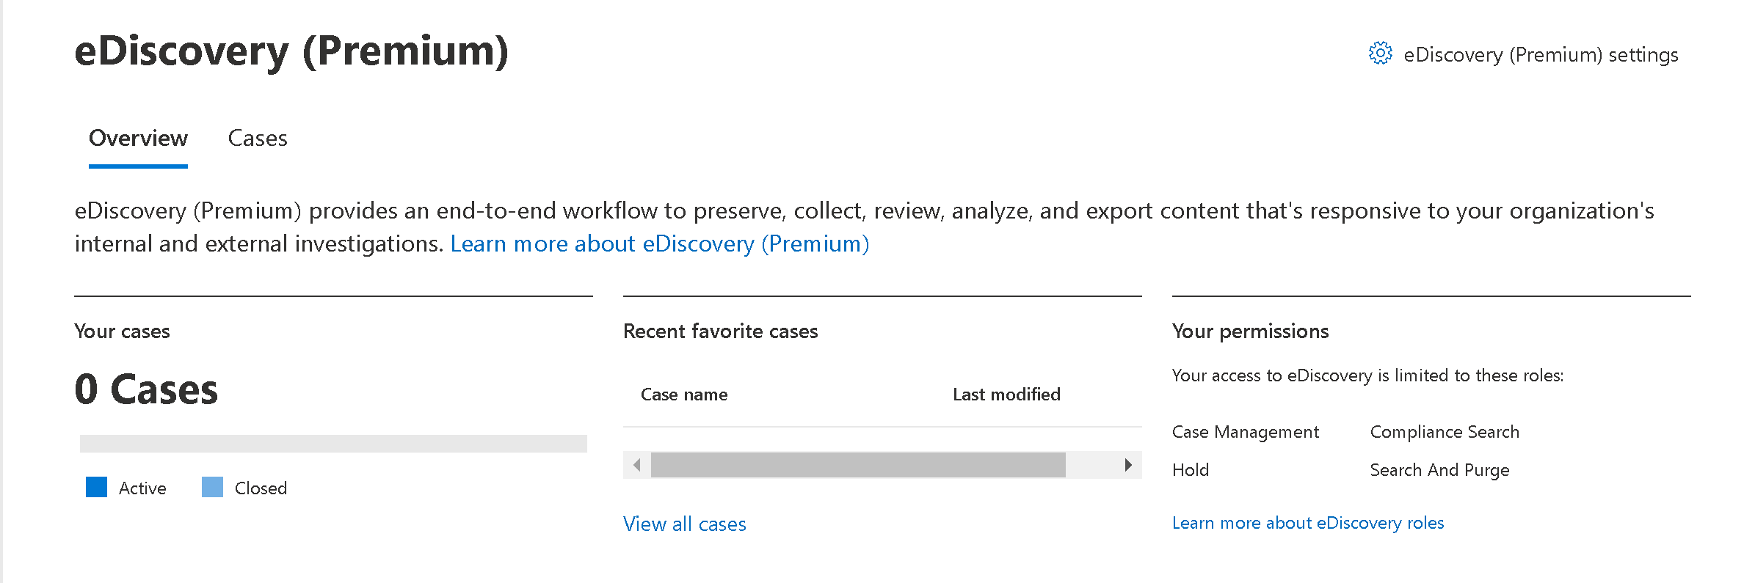Open the View all cases link
Image resolution: width=1744 pixels, height=583 pixels.
coord(684,524)
